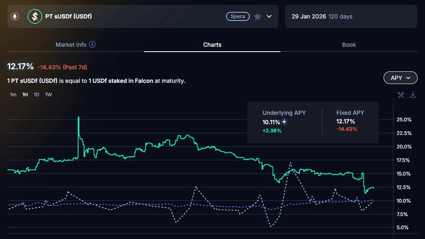This screenshot has width=425, height=239.
Task: Set chart interval to 1H
Action: 25,95
